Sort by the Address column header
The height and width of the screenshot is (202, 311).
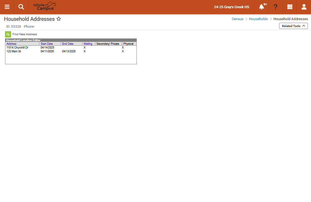[22, 44]
